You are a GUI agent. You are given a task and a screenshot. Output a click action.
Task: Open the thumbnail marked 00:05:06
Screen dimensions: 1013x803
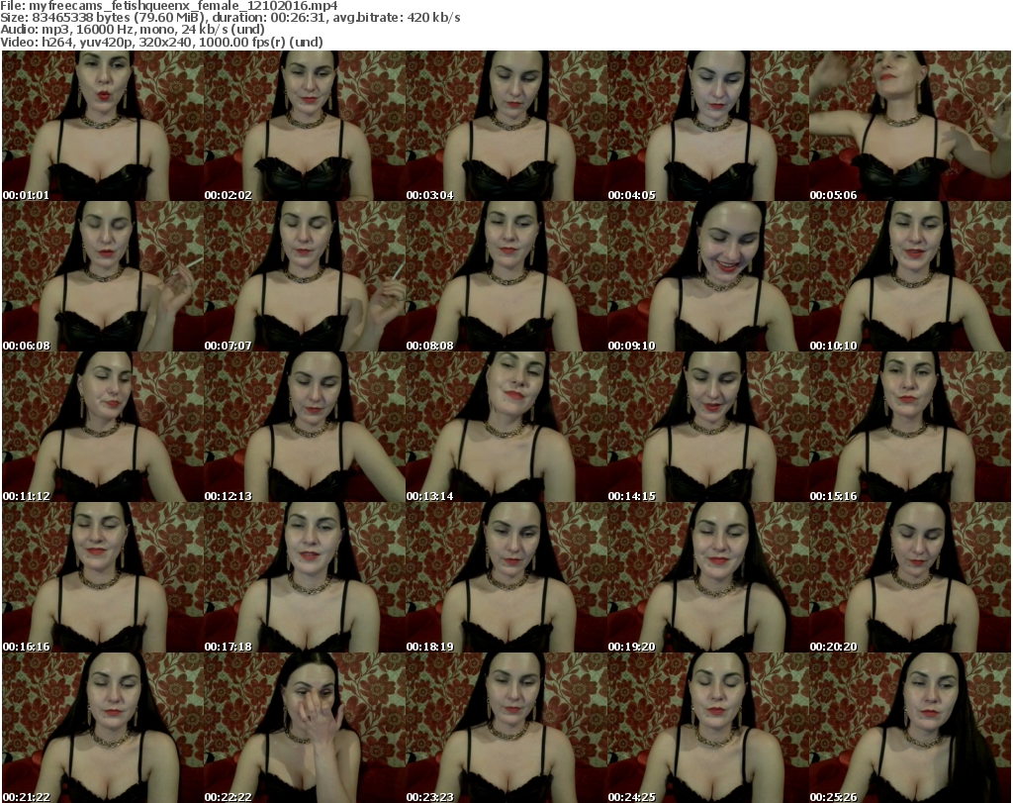(x=909, y=126)
